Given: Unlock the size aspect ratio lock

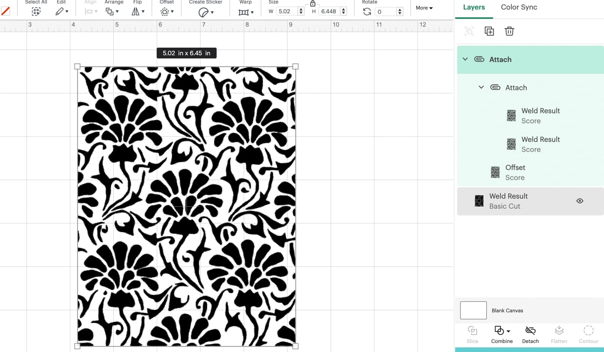Looking at the screenshot, I should (313, 4).
